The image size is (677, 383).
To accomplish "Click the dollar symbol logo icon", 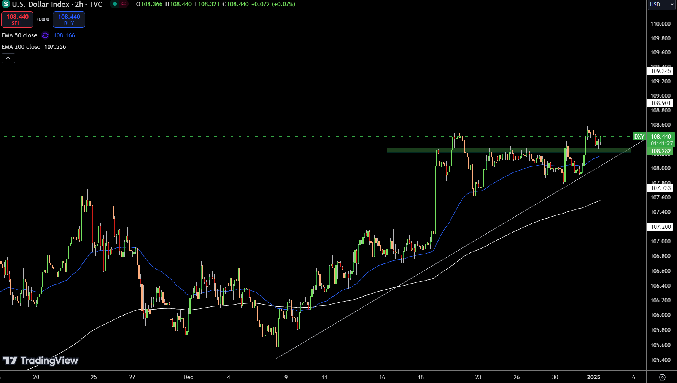I will click(6, 4).
